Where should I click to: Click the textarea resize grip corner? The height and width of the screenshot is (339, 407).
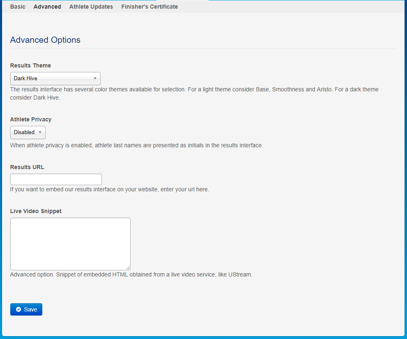pyautogui.click(x=128, y=268)
